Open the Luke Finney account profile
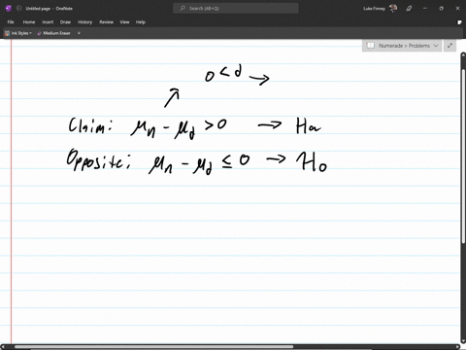 (381, 9)
